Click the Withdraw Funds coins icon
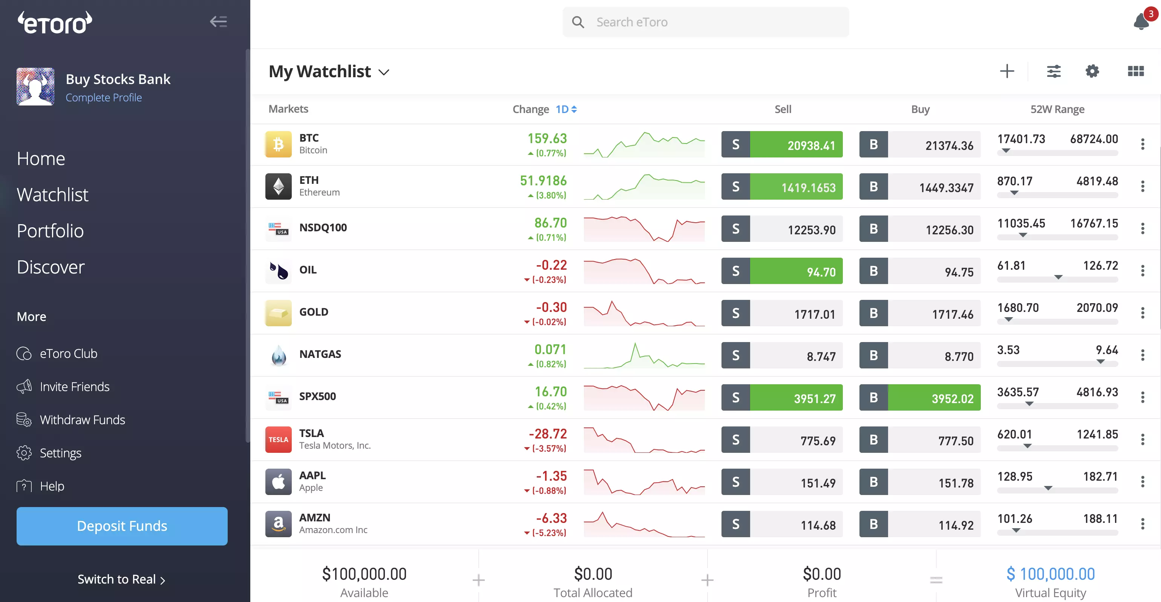 tap(24, 420)
